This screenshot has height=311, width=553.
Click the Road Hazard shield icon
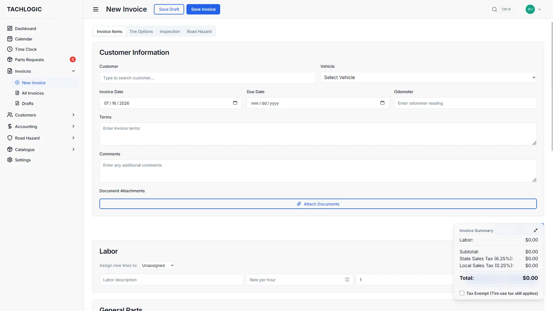tap(10, 138)
